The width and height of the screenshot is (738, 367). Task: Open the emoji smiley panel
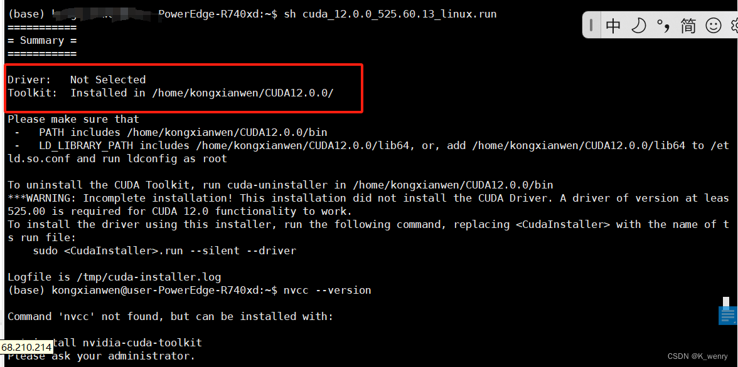[x=714, y=26]
